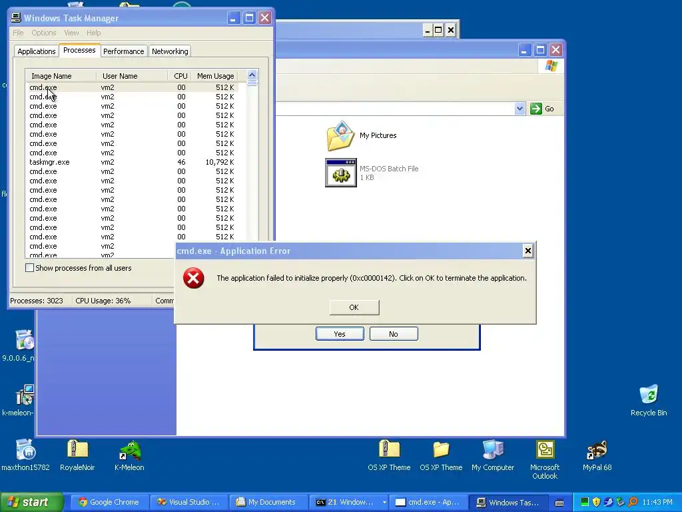Click the search magnifier tray icon
This screenshot has width=682, height=512.
[x=633, y=502]
